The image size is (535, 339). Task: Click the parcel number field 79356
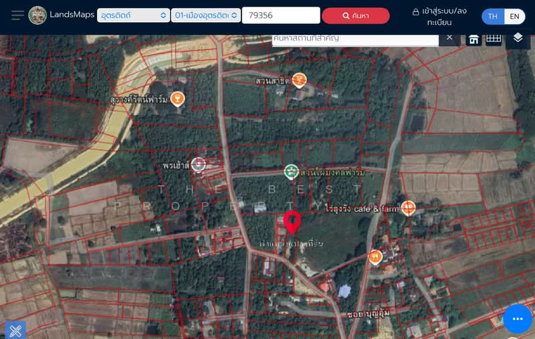pyautogui.click(x=280, y=15)
